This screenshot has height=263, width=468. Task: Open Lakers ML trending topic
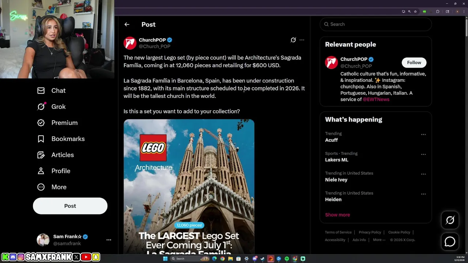click(x=337, y=160)
